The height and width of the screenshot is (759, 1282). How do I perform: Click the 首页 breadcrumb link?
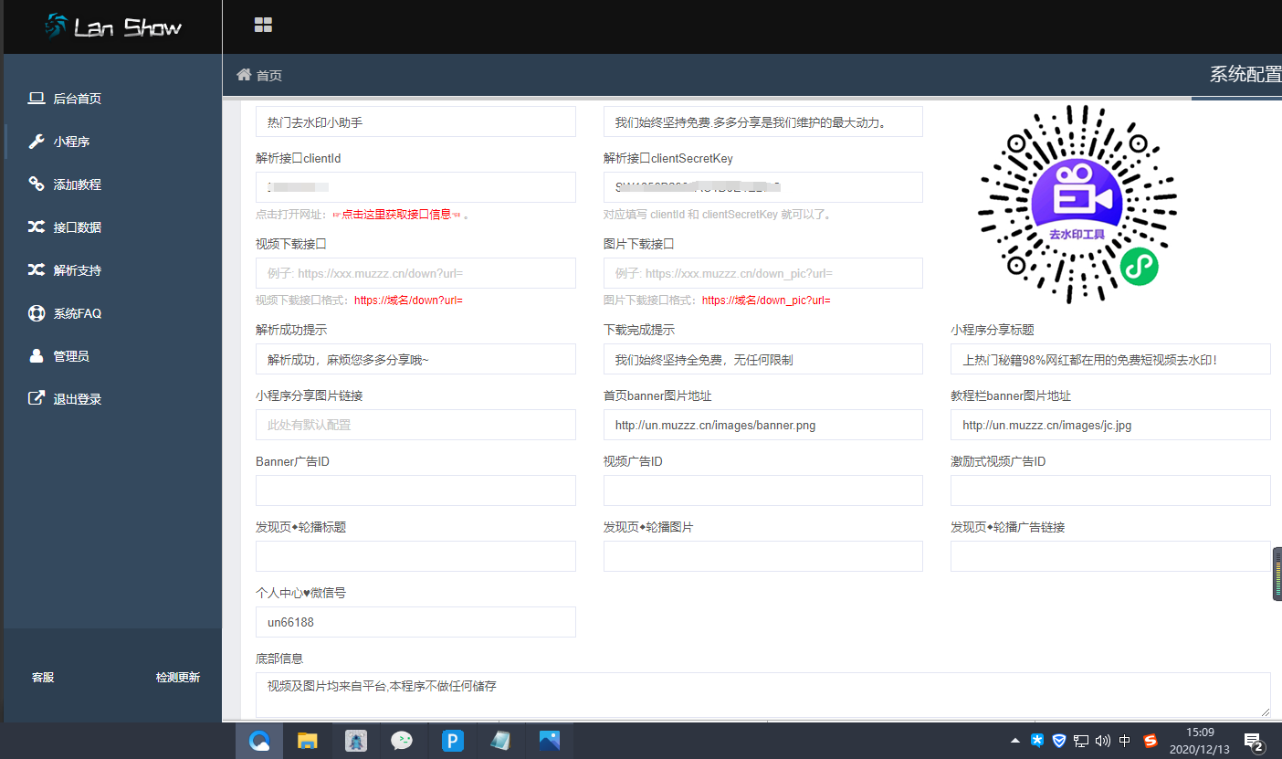269,76
